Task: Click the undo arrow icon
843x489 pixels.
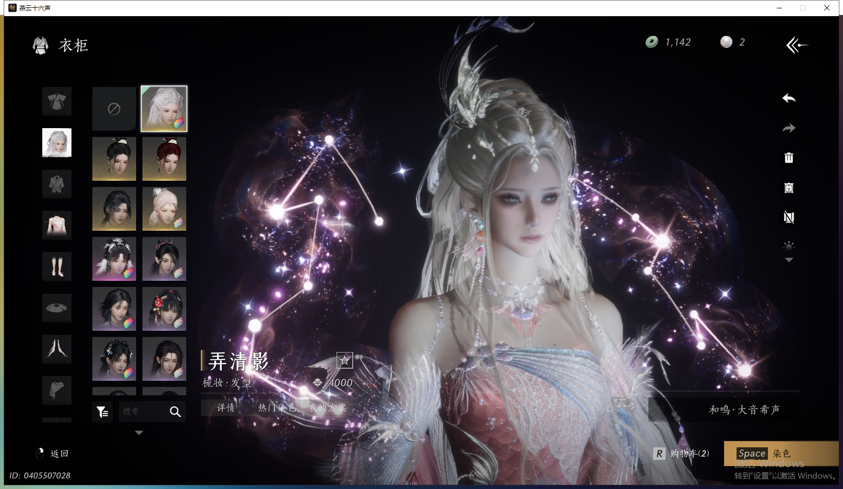Action: coord(789,98)
